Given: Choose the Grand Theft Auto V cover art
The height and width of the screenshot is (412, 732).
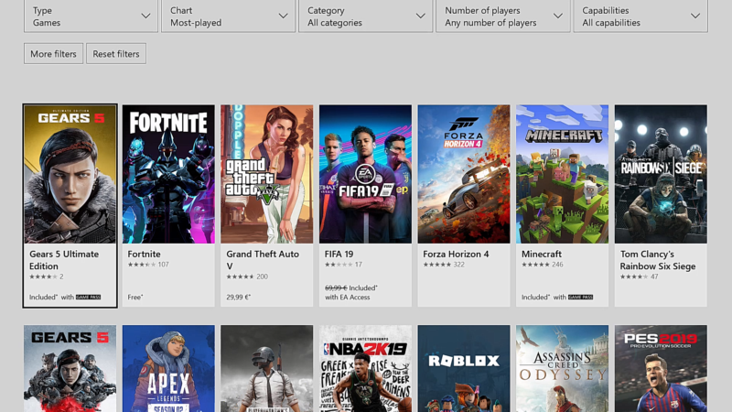Looking at the screenshot, I should click(266, 174).
